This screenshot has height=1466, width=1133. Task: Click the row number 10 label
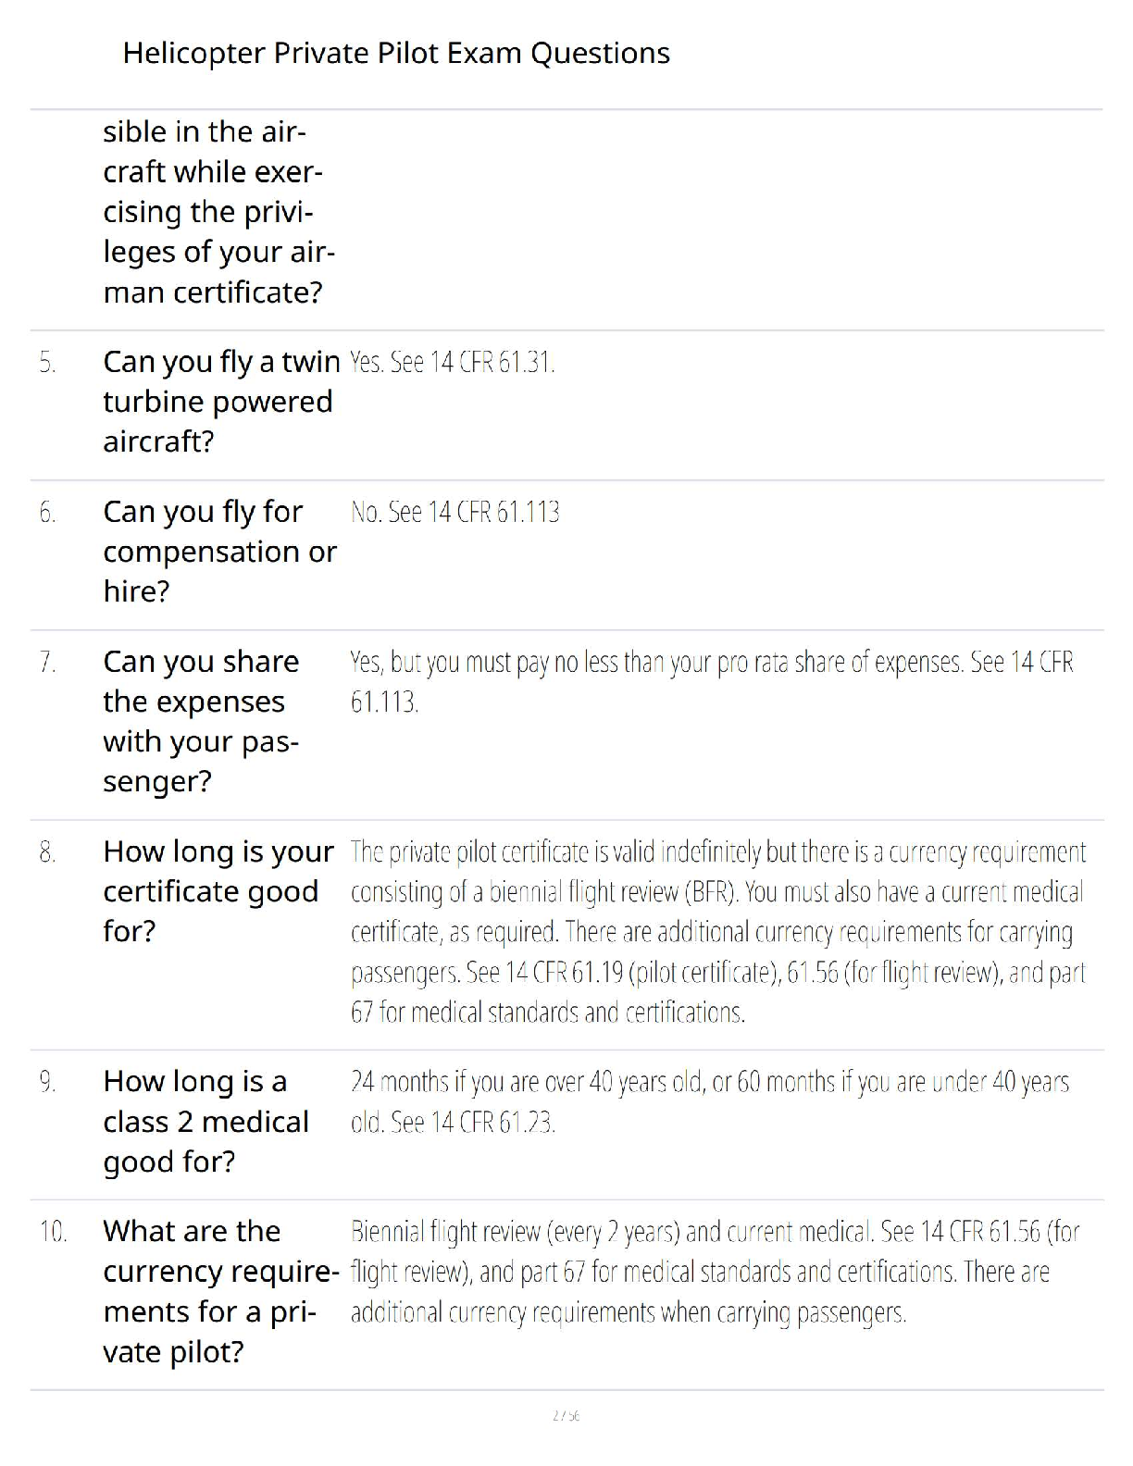[x=53, y=1233]
